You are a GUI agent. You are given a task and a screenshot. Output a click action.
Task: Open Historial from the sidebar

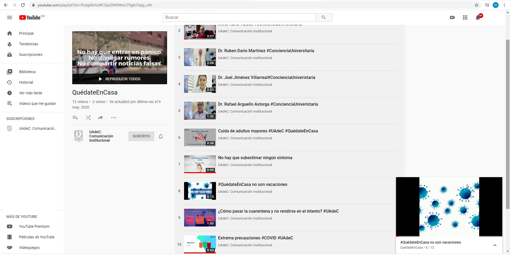(x=26, y=82)
